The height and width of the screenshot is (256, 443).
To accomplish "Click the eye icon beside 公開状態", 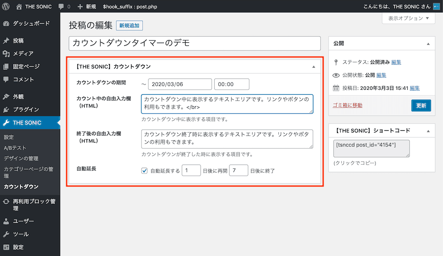I will (336, 75).
